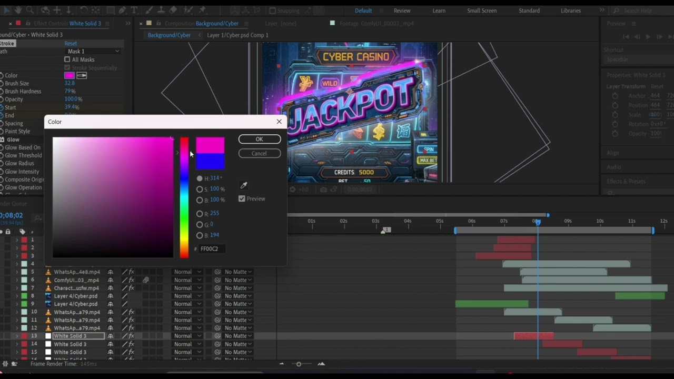Click Play button in Preview panel
This screenshot has height=379, width=674.
tap(648, 36)
